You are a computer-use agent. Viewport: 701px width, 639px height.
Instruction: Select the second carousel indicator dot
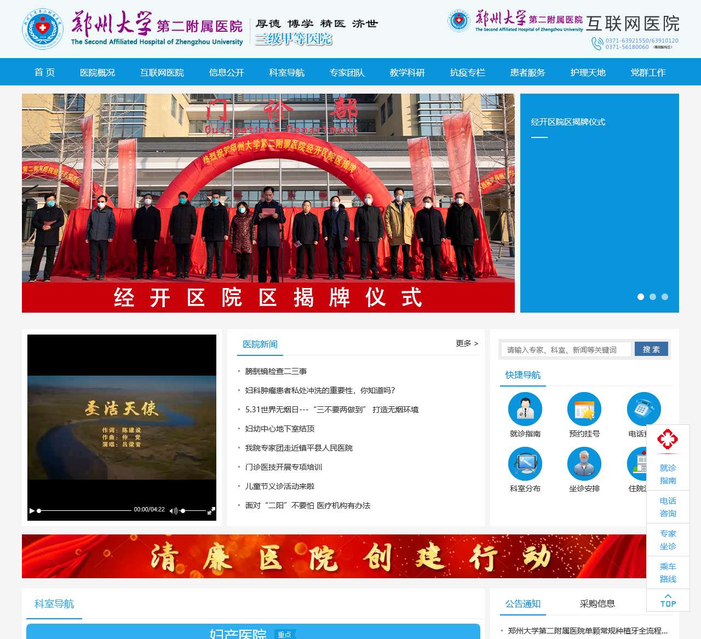click(x=652, y=297)
